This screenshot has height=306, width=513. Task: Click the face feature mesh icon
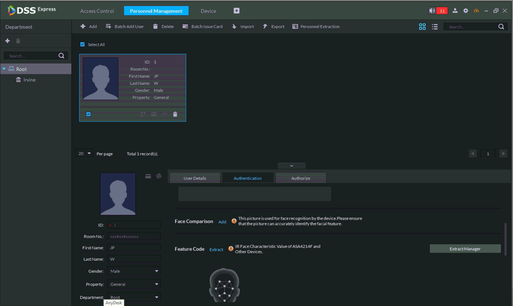tap(224, 285)
